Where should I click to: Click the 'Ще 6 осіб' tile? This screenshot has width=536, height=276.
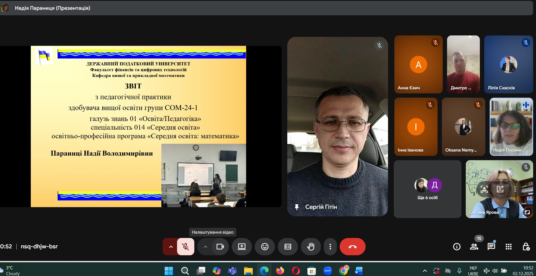[x=427, y=189]
